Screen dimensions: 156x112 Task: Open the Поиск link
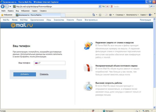point(79,20)
